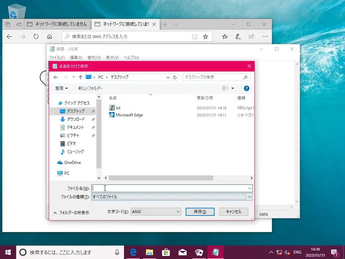Image resolution: width=345 pixels, height=259 pixels.
Task: Open the file type dropdown
Action: click(x=250, y=197)
